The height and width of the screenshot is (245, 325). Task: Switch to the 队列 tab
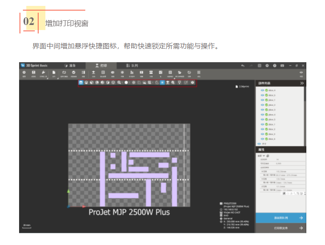(x=132, y=66)
